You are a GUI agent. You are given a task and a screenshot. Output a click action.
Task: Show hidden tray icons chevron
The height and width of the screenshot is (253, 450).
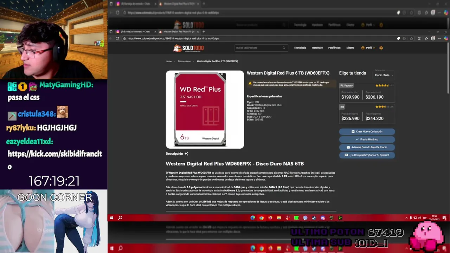point(406,218)
